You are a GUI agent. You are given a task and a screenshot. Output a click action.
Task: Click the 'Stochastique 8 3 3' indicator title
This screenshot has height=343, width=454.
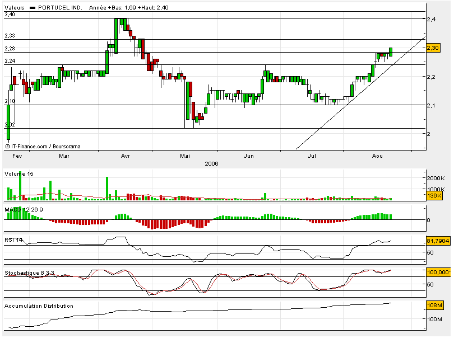pos(29,273)
